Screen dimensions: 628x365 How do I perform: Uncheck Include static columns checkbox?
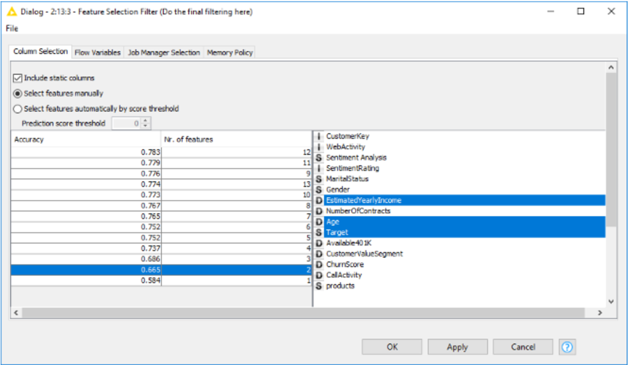point(18,78)
